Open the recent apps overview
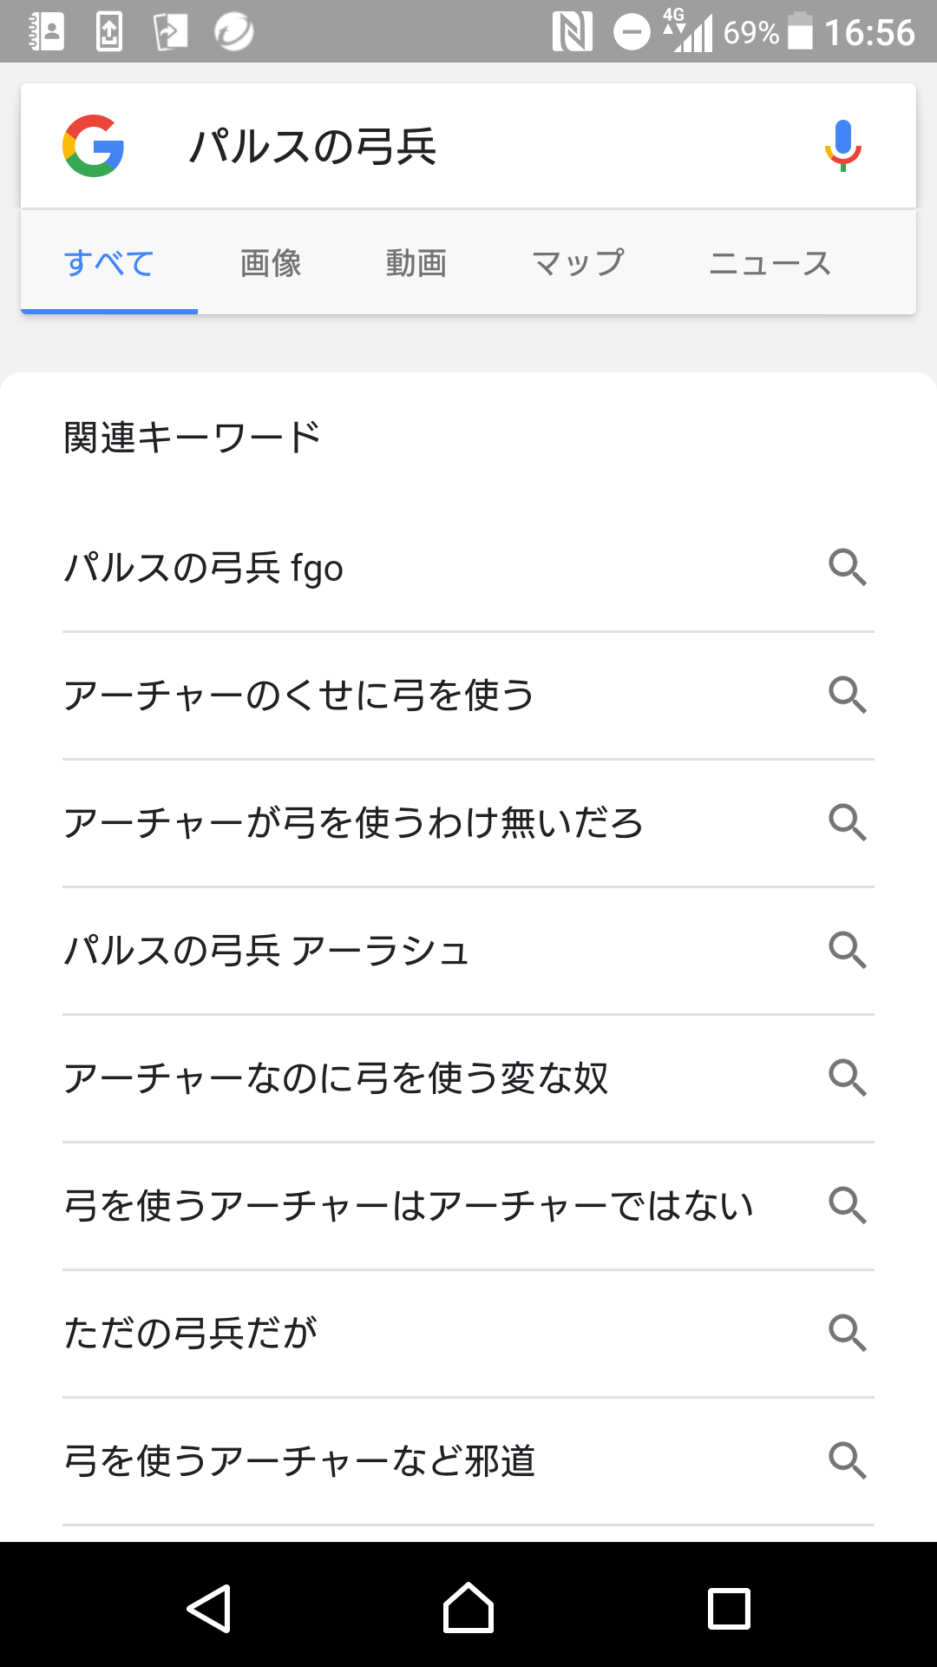Image resolution: width=937 pixels, height=1667 pixels. 729,1608
